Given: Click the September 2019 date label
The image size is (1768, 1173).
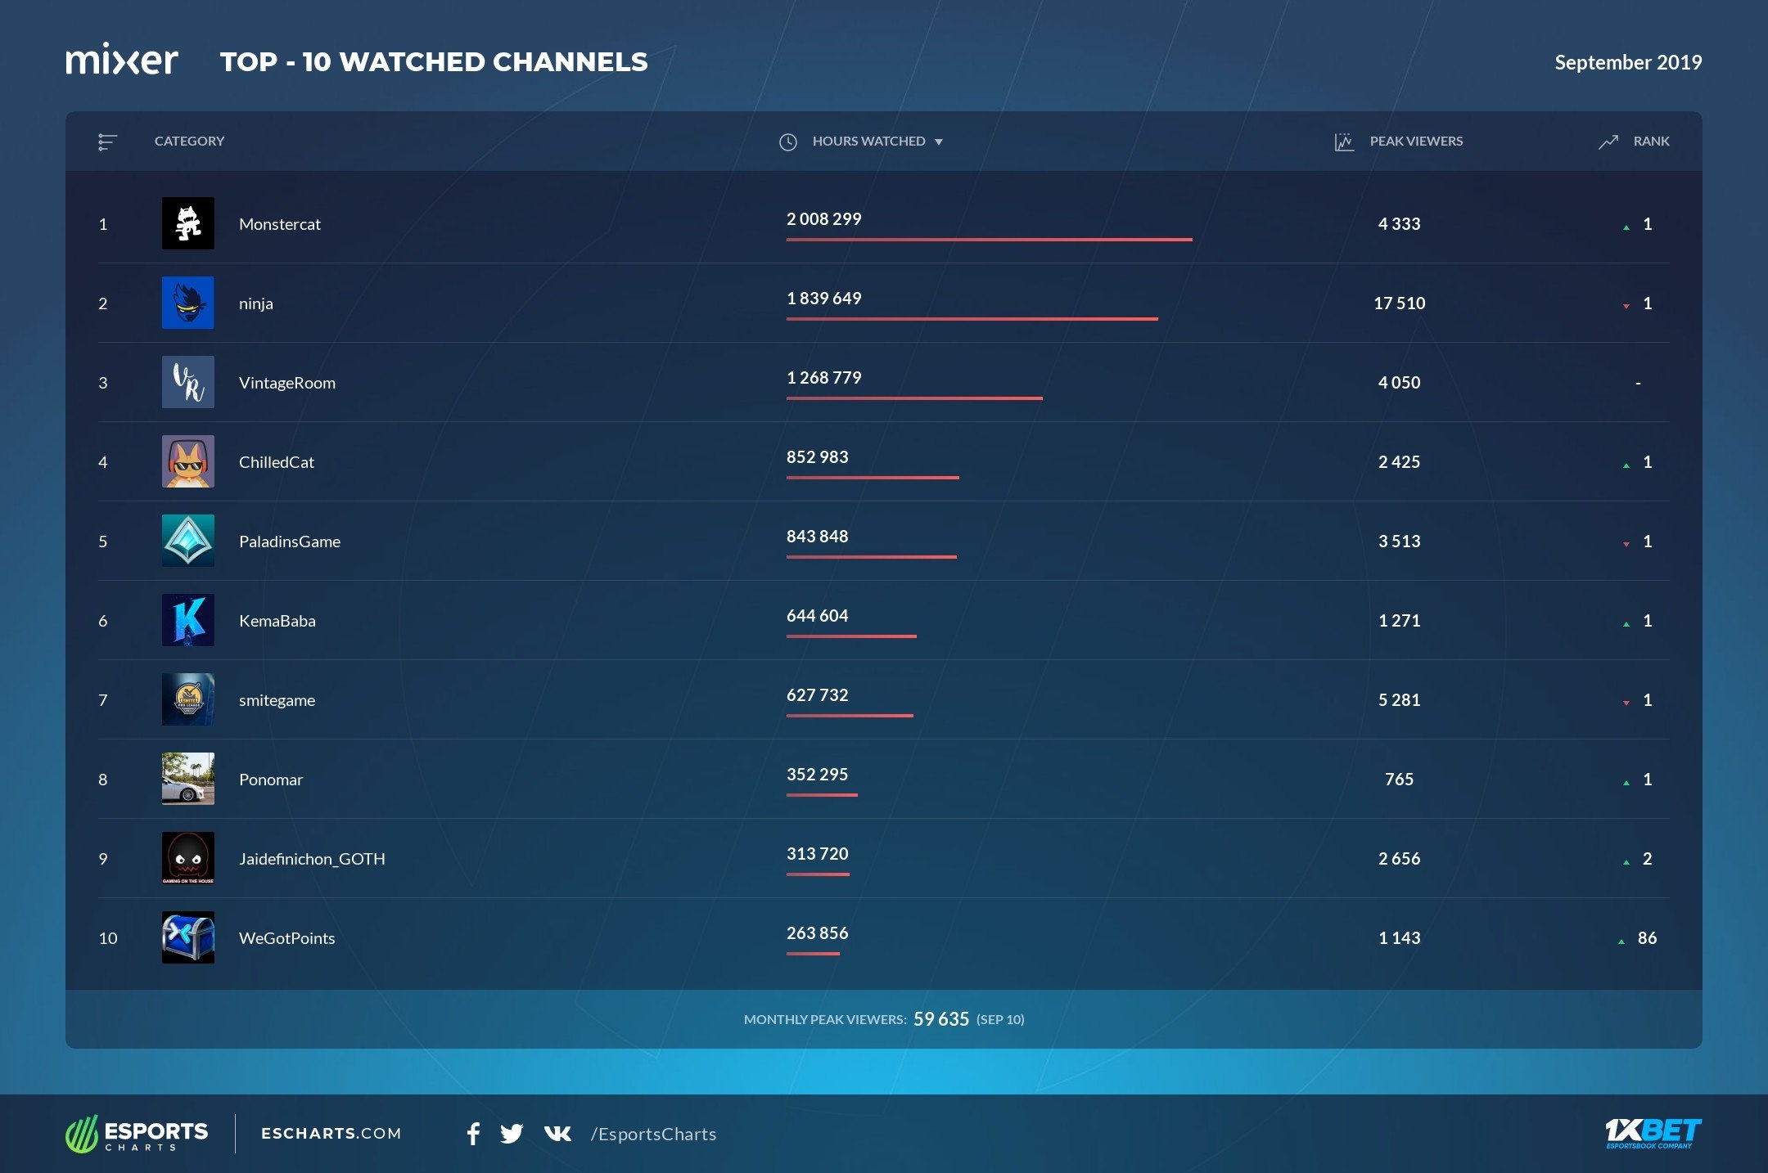Looking at the screenshot, I should pos(1628,62).
